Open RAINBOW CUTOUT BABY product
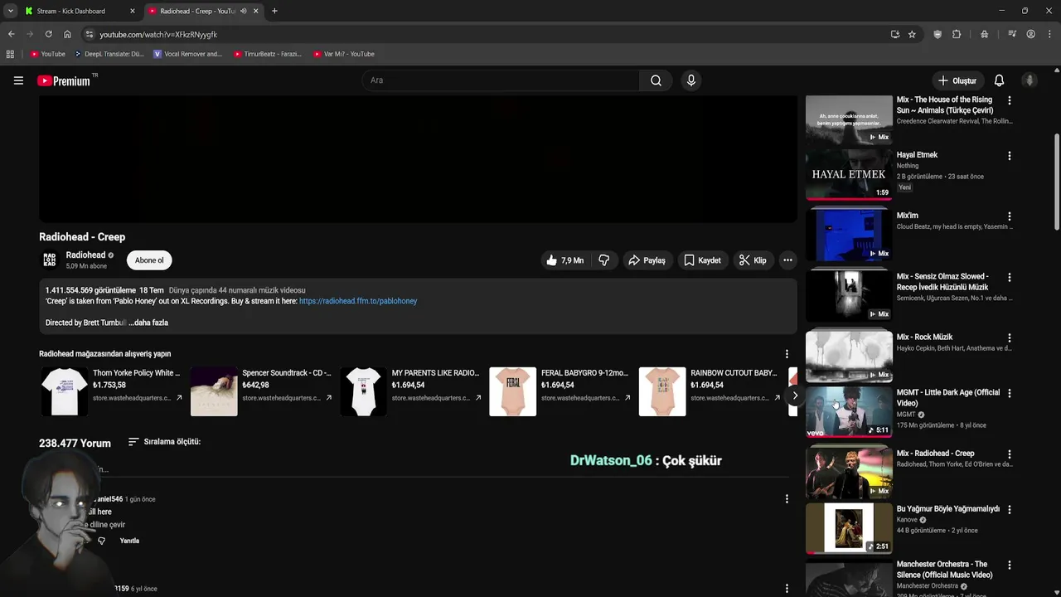 710,391
